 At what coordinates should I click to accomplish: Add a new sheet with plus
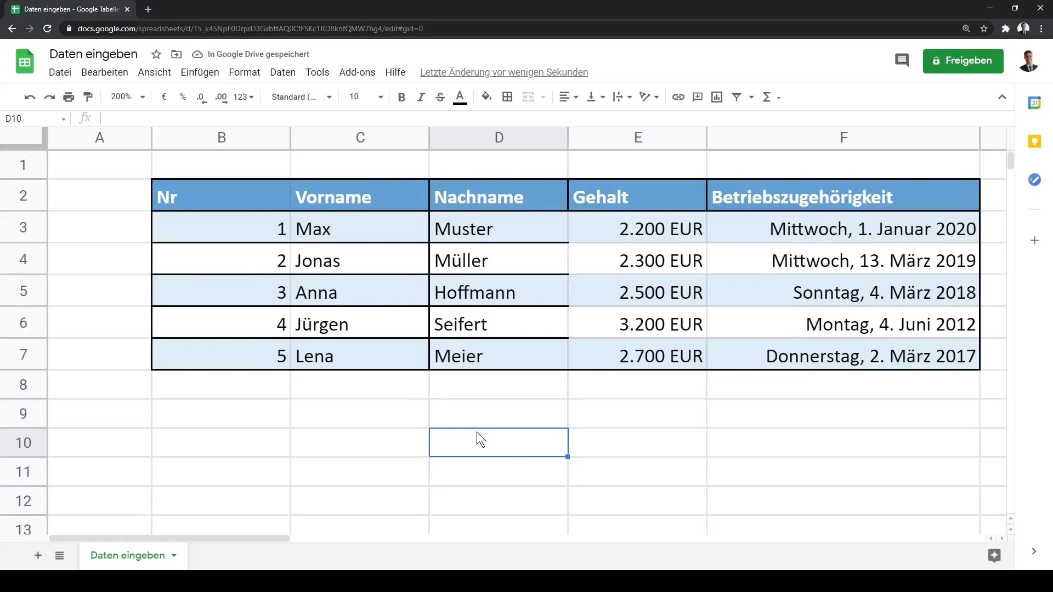pyautogui.click(x=38, y=555)
